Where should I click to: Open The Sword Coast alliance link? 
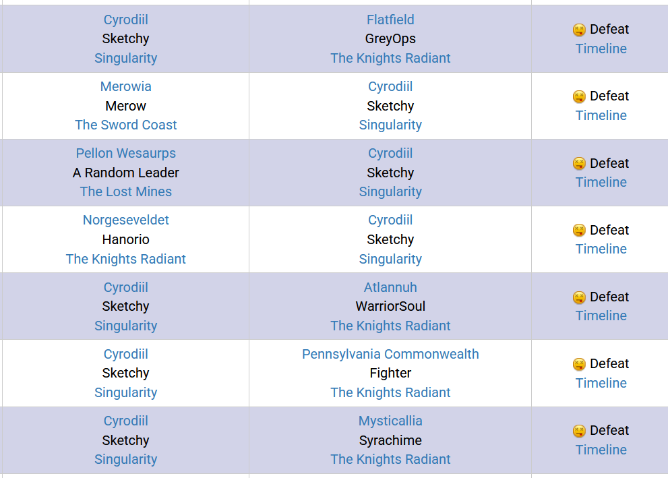pyautogui.click(x=125, y=125)
